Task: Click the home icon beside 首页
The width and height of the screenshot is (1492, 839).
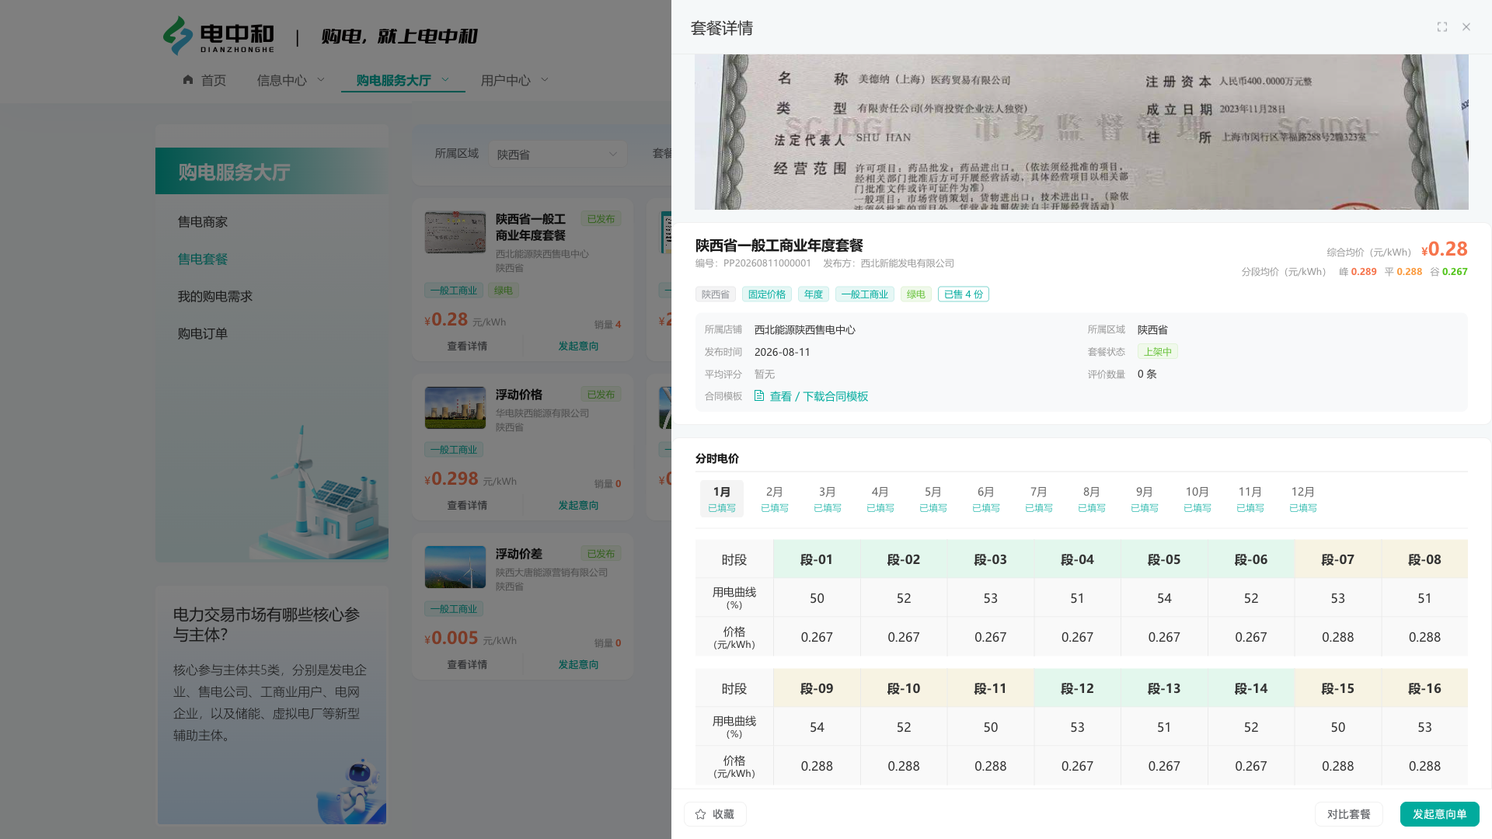Action: (x=188, y=79)
